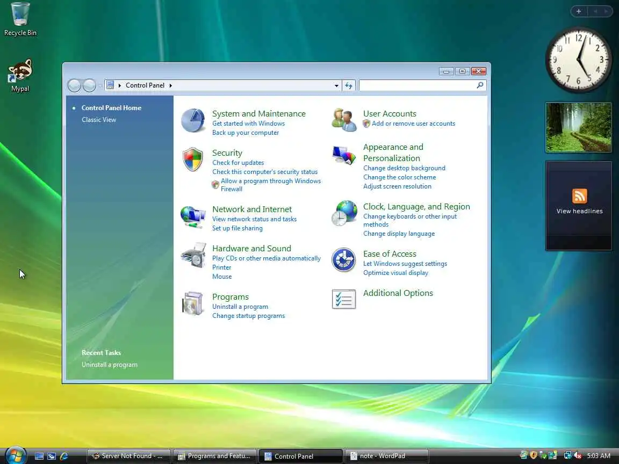The height and width of the screenshot is (464, 619).
Task: Expand arrow after Control Panel breadcrumb
Action: coord(170,85)
